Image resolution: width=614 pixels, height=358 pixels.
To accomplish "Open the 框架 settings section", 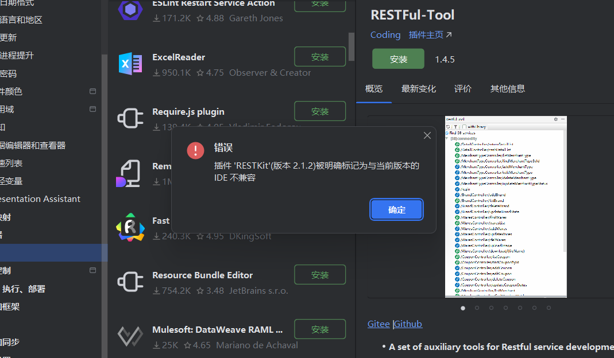I will pos(10,307).
